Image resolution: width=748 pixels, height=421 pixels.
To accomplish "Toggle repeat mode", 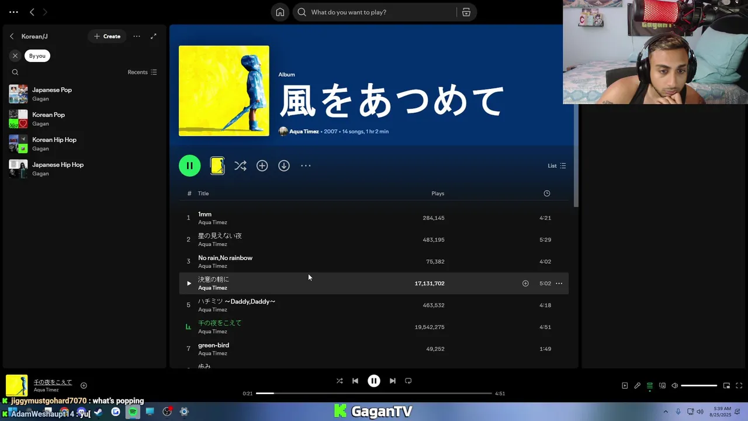I will [x=408, y=381].
